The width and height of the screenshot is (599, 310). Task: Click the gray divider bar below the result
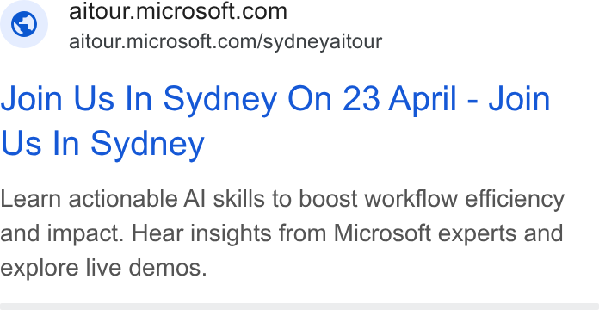pos(299,307)
